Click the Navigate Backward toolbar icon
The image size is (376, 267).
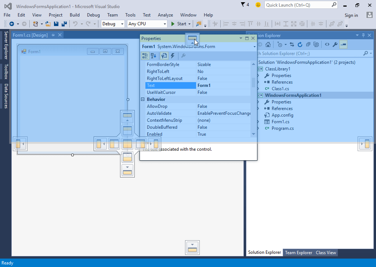(11, 24)
